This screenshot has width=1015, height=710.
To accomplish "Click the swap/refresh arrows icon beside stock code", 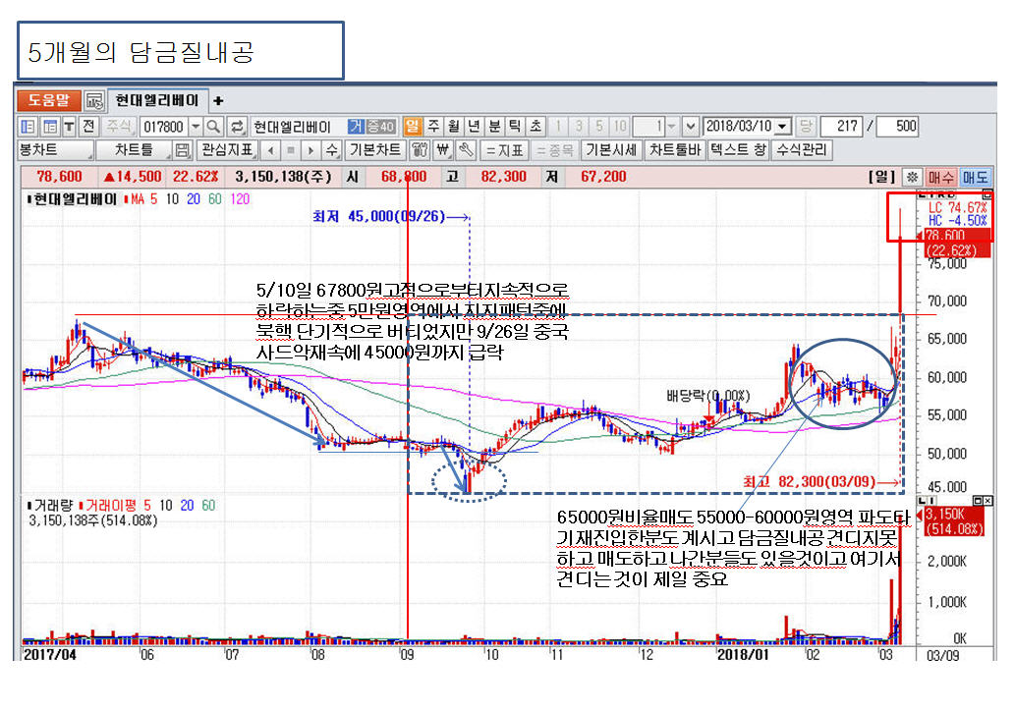I will click(x=237, y=127).
